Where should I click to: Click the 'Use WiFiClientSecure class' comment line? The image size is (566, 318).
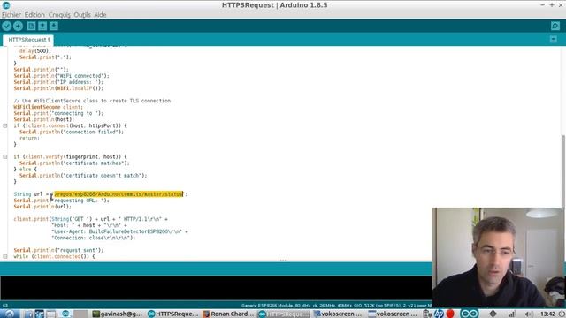(92, 101)
